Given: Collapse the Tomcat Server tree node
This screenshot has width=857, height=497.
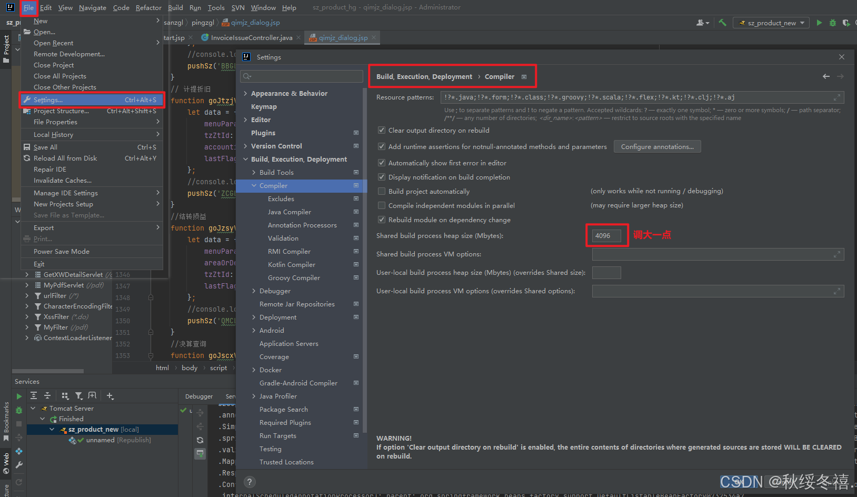Looking at the screenshot, I should 33,408.
